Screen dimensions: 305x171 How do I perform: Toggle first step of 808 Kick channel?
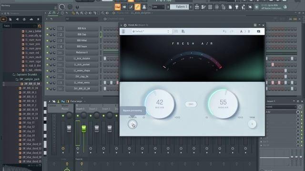click(105, 28)
